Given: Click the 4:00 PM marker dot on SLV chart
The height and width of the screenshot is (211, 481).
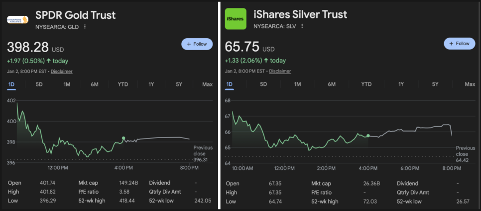Looking at the screenshot, I should (x=368, y=136).
